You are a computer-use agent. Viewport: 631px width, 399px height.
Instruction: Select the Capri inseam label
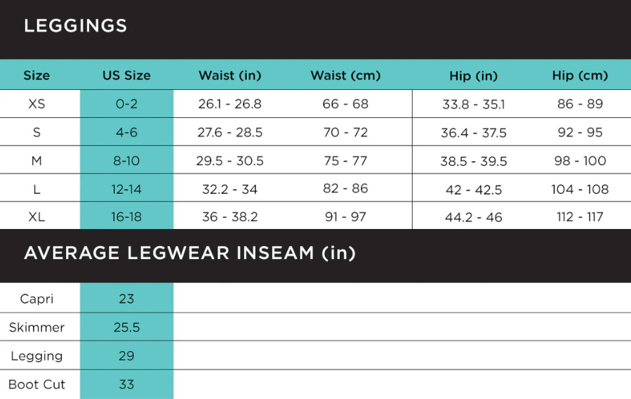36,299
